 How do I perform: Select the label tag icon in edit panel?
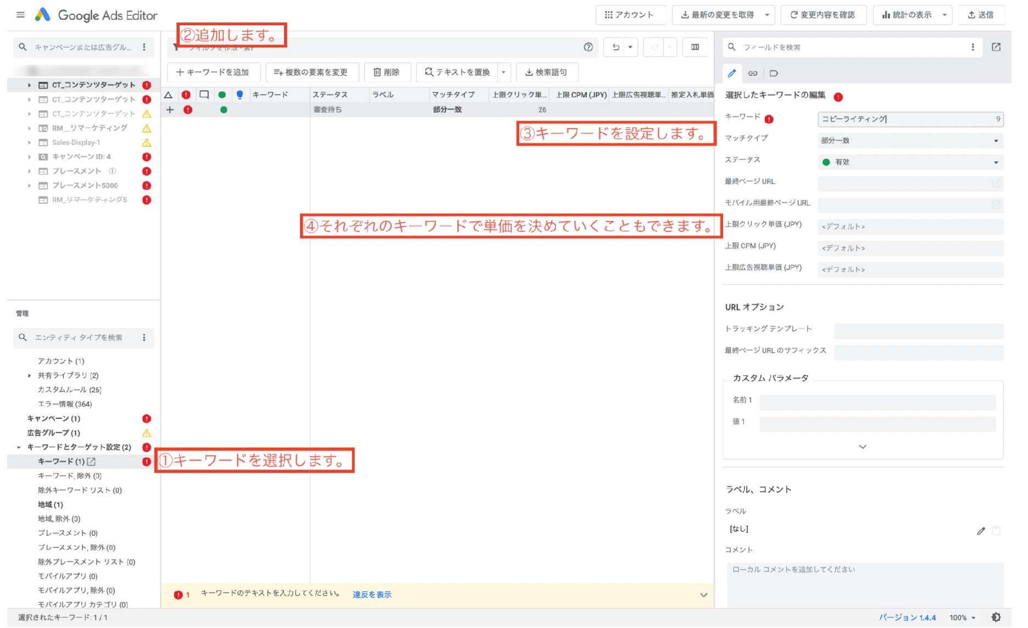coord(774,73)
